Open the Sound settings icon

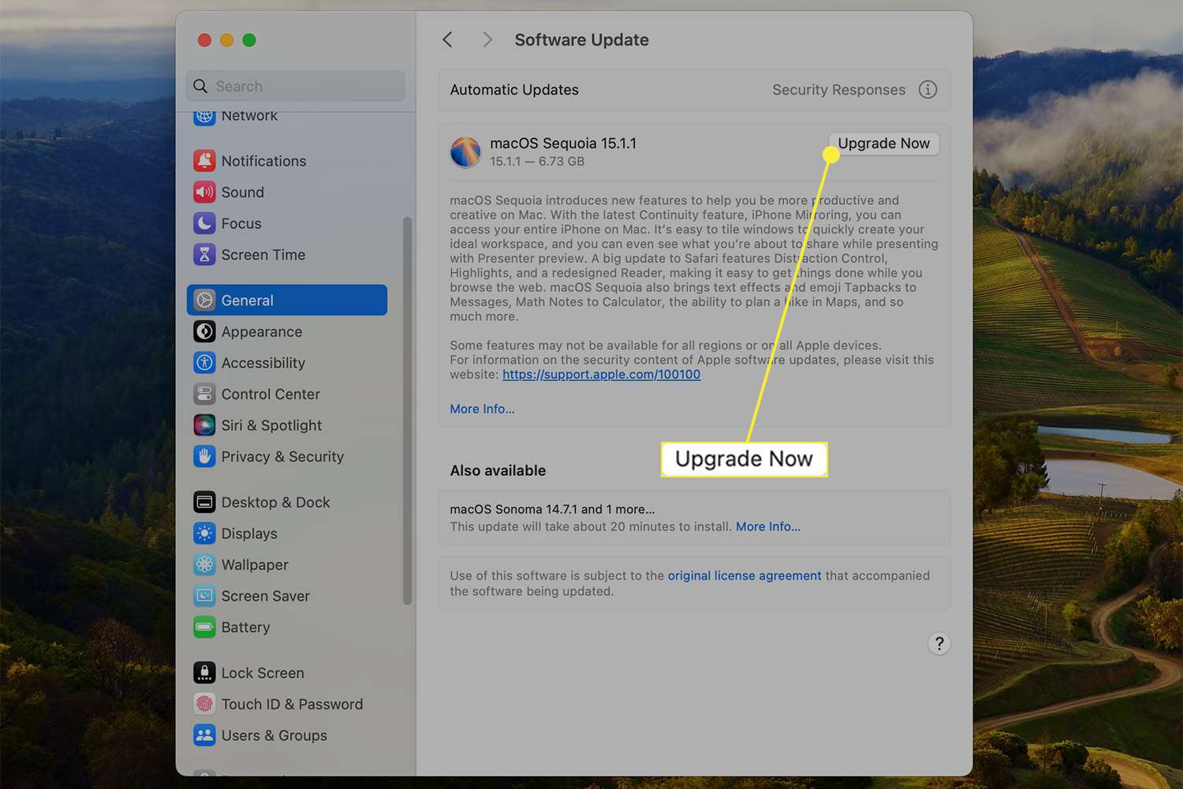point(204,193)
